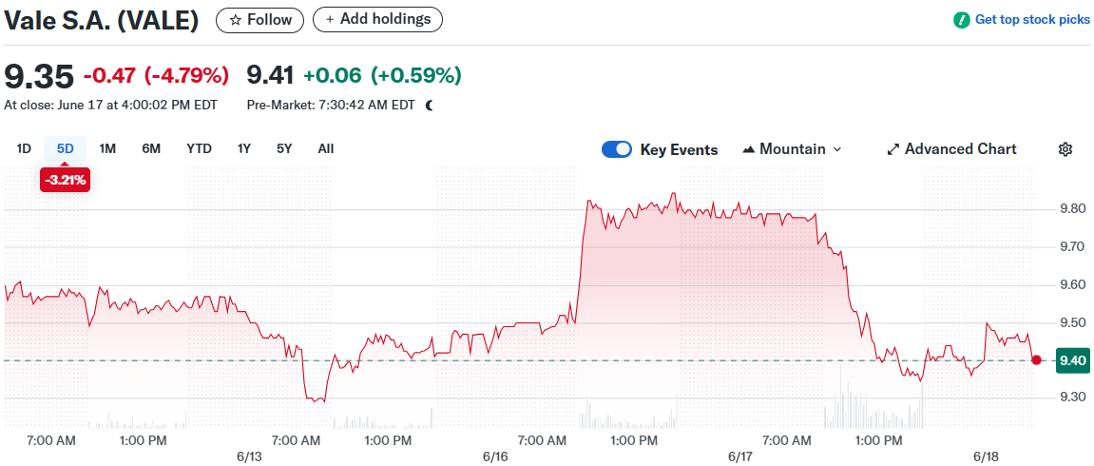Click the red current price dot

coord(1036,360)
